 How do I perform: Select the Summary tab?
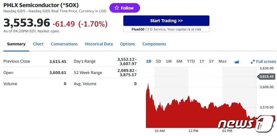[16, 44]
